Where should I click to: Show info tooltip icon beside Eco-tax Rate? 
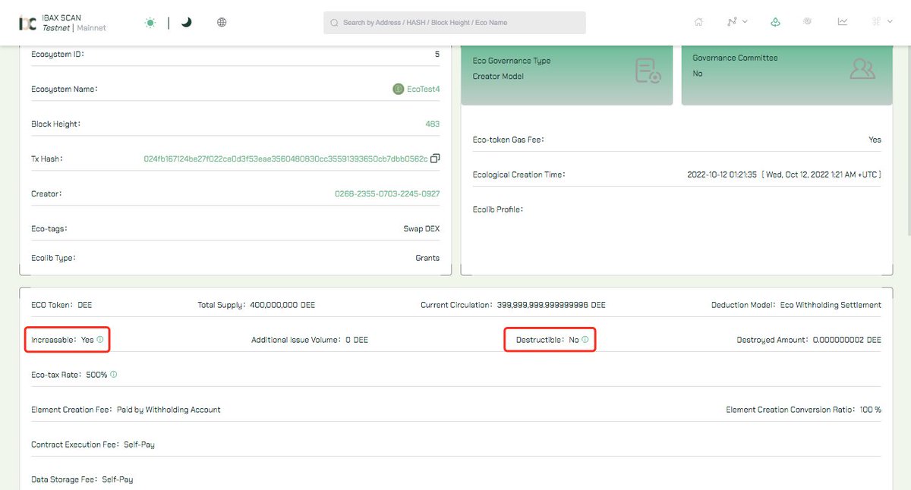pos(113,375)
